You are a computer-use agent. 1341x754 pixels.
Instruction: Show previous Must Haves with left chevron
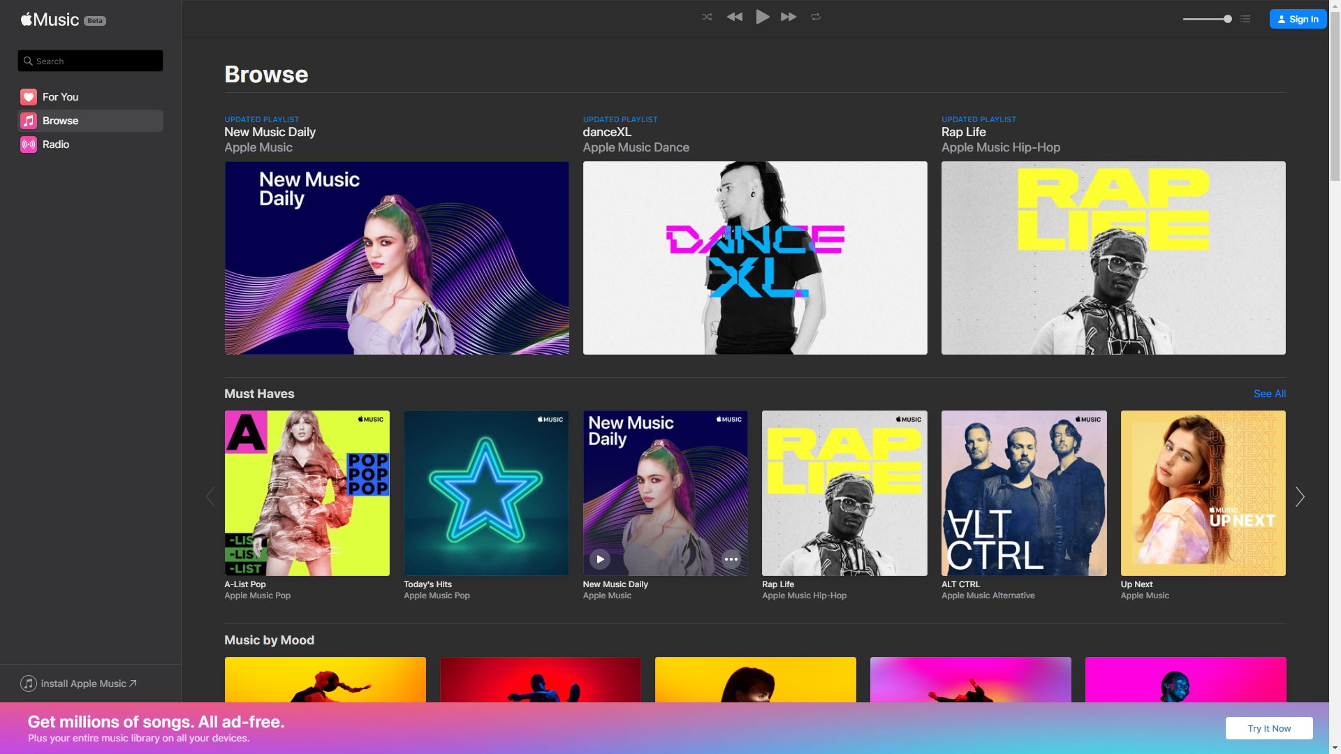(x=211, y=497)
